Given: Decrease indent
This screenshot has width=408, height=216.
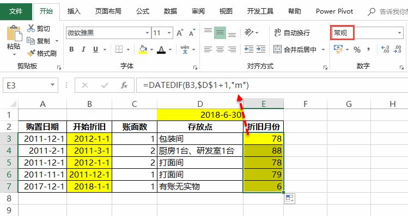Looking at the screenshot, I should coord(249,49).
